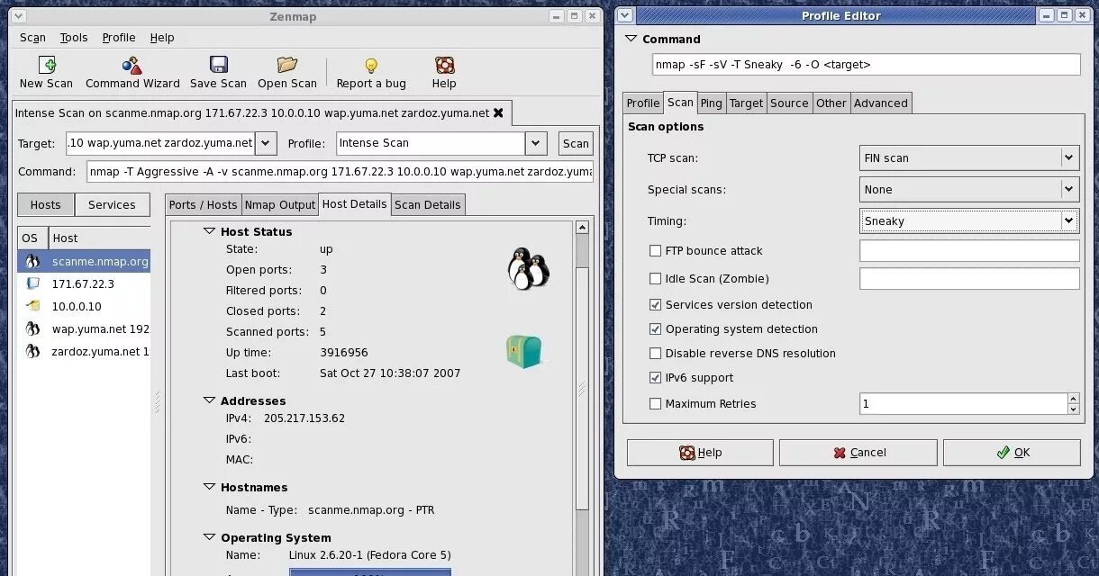Open the Target tab in Profile Editor
Screen dimensions: 1099x576
(746, 103)
